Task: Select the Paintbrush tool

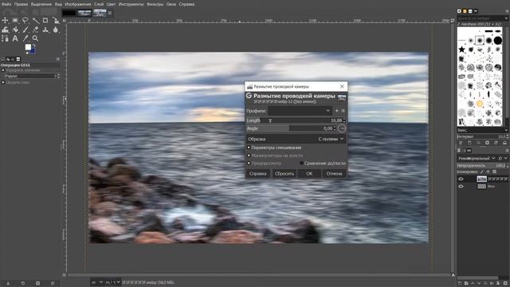Action: tap(25, 29)
